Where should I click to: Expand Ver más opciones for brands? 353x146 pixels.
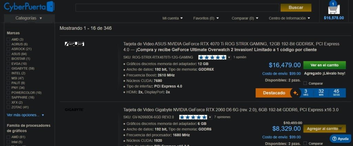point(26,115)
